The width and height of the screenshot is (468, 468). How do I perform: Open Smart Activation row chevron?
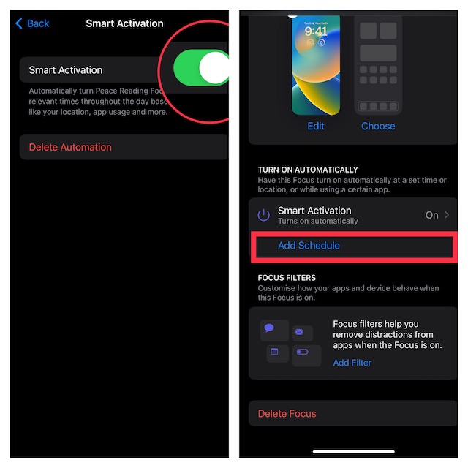tap(447, 215)
